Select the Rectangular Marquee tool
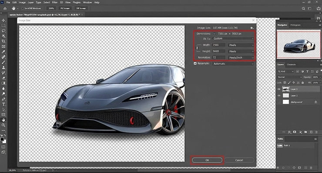The image size is (322, 173). (x=3, y=26)
